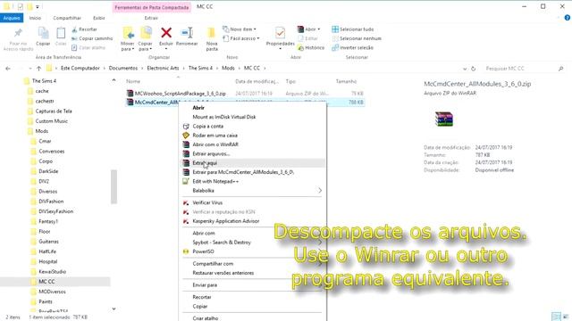572x321 pixels.
Task: Choose Restaurar versões anteriores
Action: (x=252, y=273)
